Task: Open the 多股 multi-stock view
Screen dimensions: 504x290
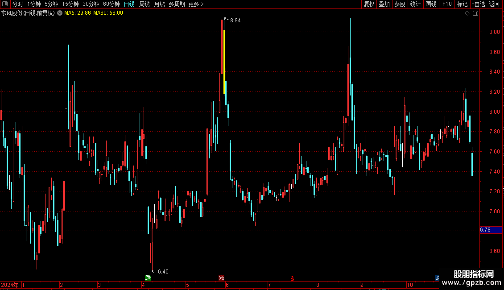Action: point(400,4)
